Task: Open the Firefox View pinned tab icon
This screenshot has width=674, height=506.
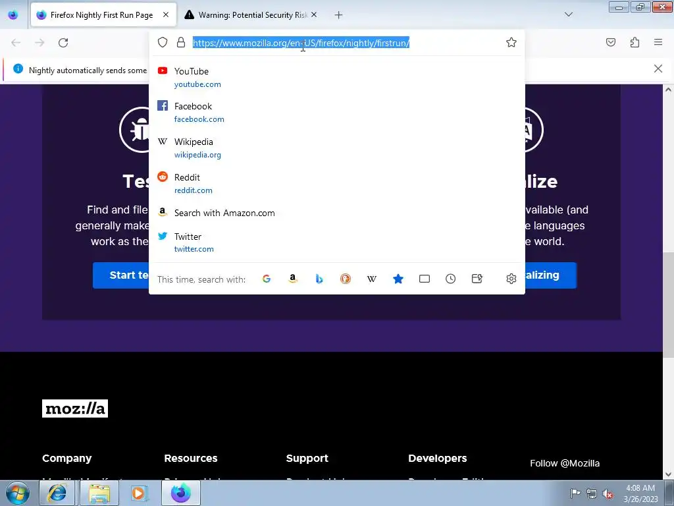Action: coord(13,15)
